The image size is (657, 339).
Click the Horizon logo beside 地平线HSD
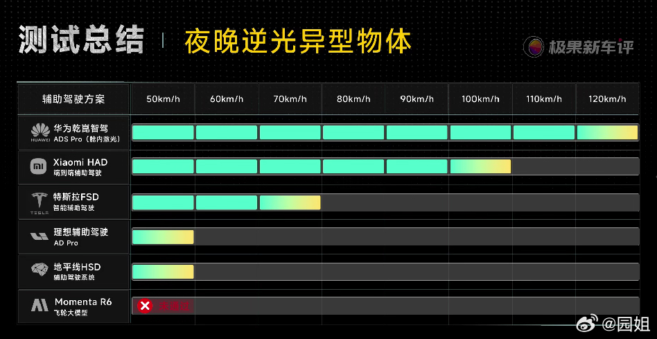[40, 270]
